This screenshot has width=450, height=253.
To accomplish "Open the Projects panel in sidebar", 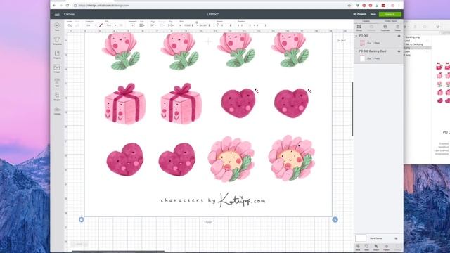I will tap(57, 55).
